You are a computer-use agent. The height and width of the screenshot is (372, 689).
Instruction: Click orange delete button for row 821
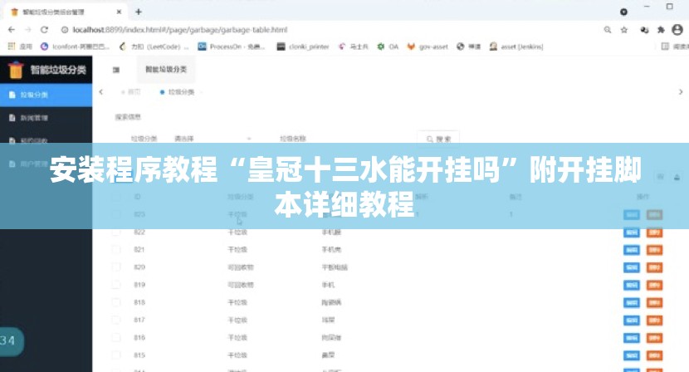click(x=654, y=250)
